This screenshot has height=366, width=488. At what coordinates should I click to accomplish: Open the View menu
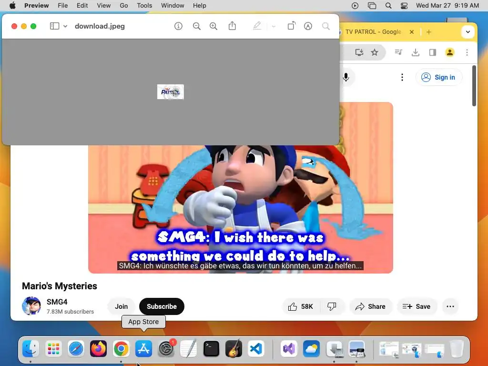coord(103,6)
